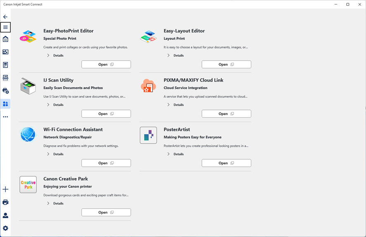Open Easy-PhotoPrint Editor
This screenshot has width=366, height=237.
pyautogui.click(x=106, y=65)
